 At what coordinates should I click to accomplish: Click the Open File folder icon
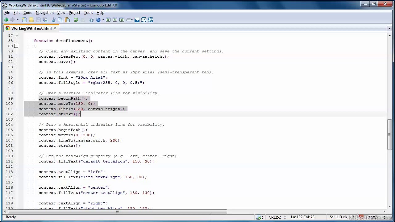click(31, 20)
